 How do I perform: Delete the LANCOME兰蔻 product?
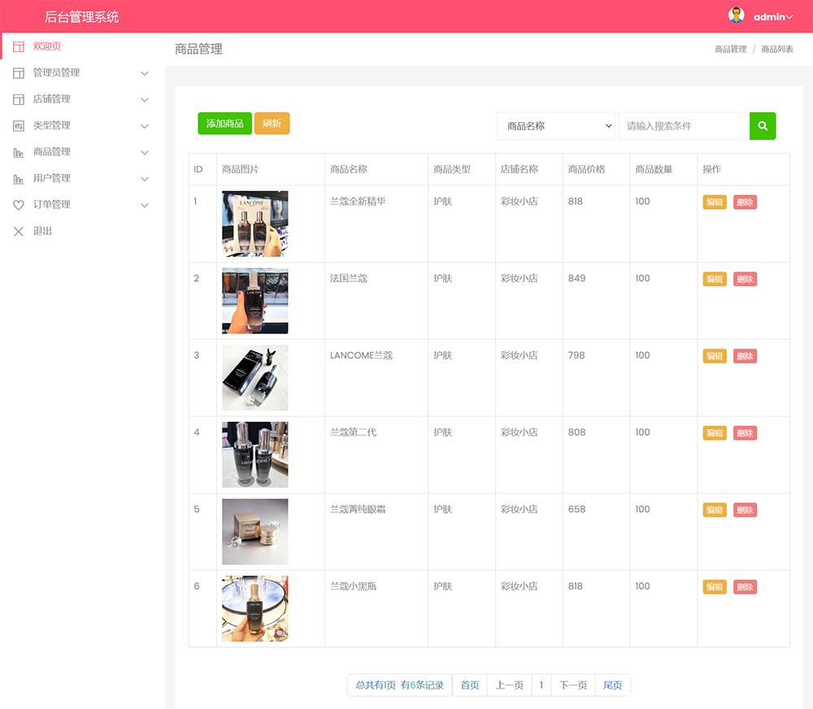745,356
